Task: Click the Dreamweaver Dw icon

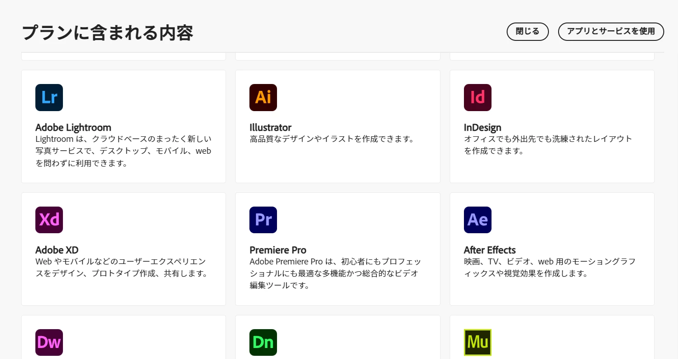Action: click(49, 342)
